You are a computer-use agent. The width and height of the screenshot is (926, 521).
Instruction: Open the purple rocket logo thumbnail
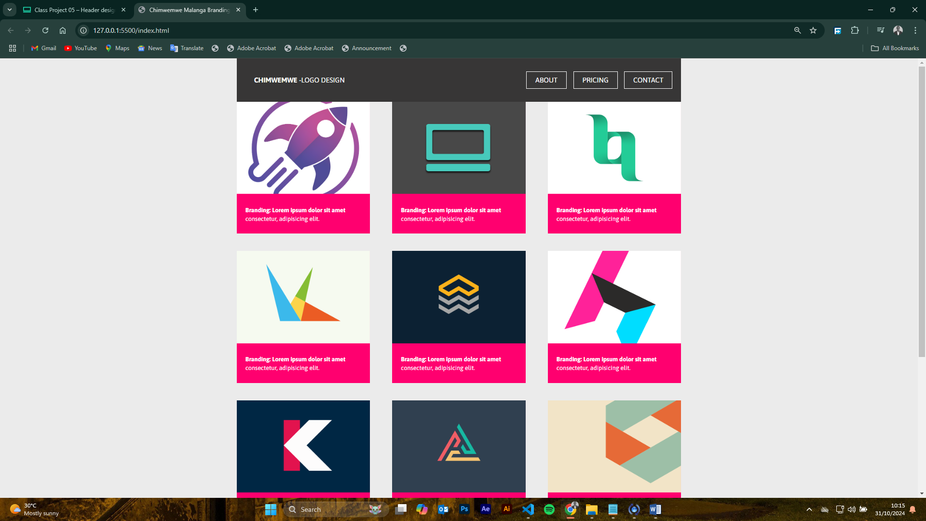pos(303,148)
